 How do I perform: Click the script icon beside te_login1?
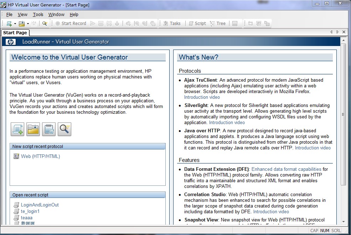[x=16, y=211]
